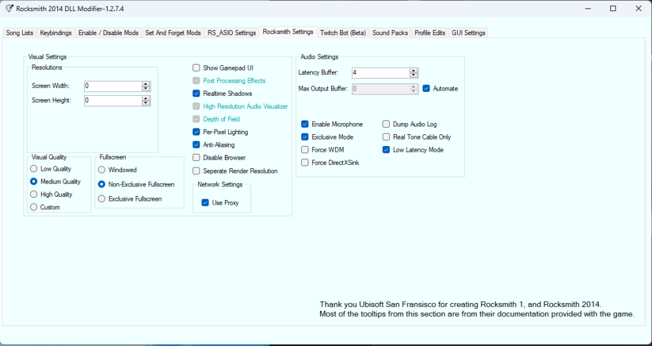The image size is (652, 346).
Task: Switch to the Song Lists tab
Action: point(20,33)
